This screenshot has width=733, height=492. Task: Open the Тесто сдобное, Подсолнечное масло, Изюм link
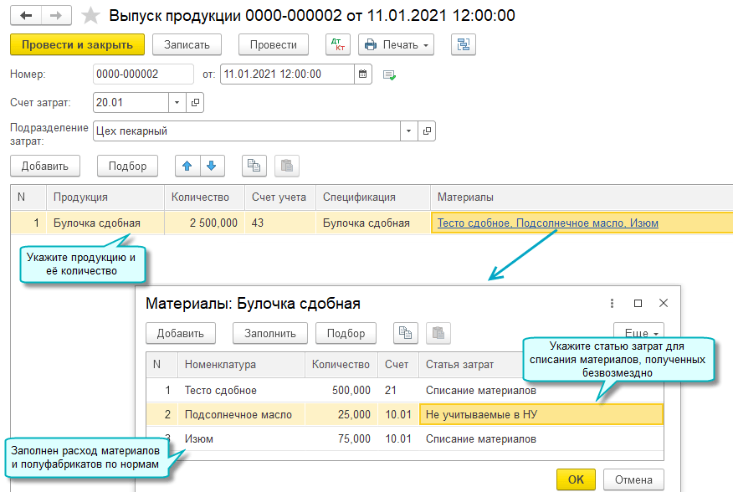point(548,223)
